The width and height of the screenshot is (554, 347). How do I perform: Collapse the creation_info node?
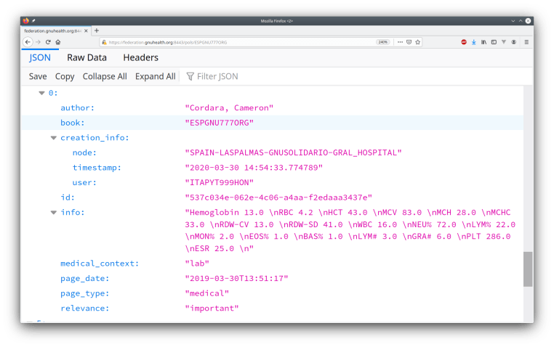click(53, 138)
